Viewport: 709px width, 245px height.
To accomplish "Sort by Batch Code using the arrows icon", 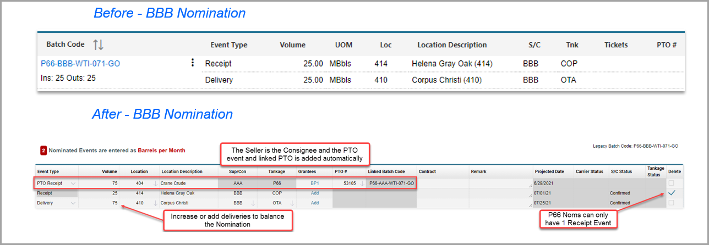I will [x=99, y=45].
